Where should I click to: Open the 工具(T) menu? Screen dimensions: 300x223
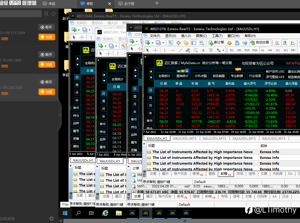[217, 36]
